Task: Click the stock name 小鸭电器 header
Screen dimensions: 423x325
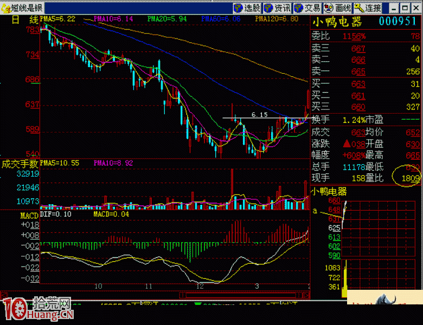Action: (x=337, y=22)
